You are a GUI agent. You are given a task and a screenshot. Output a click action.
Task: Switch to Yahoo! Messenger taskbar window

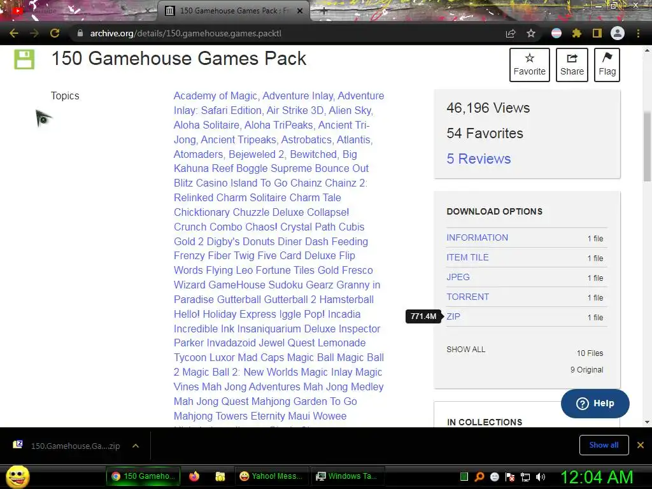(271, 476)
